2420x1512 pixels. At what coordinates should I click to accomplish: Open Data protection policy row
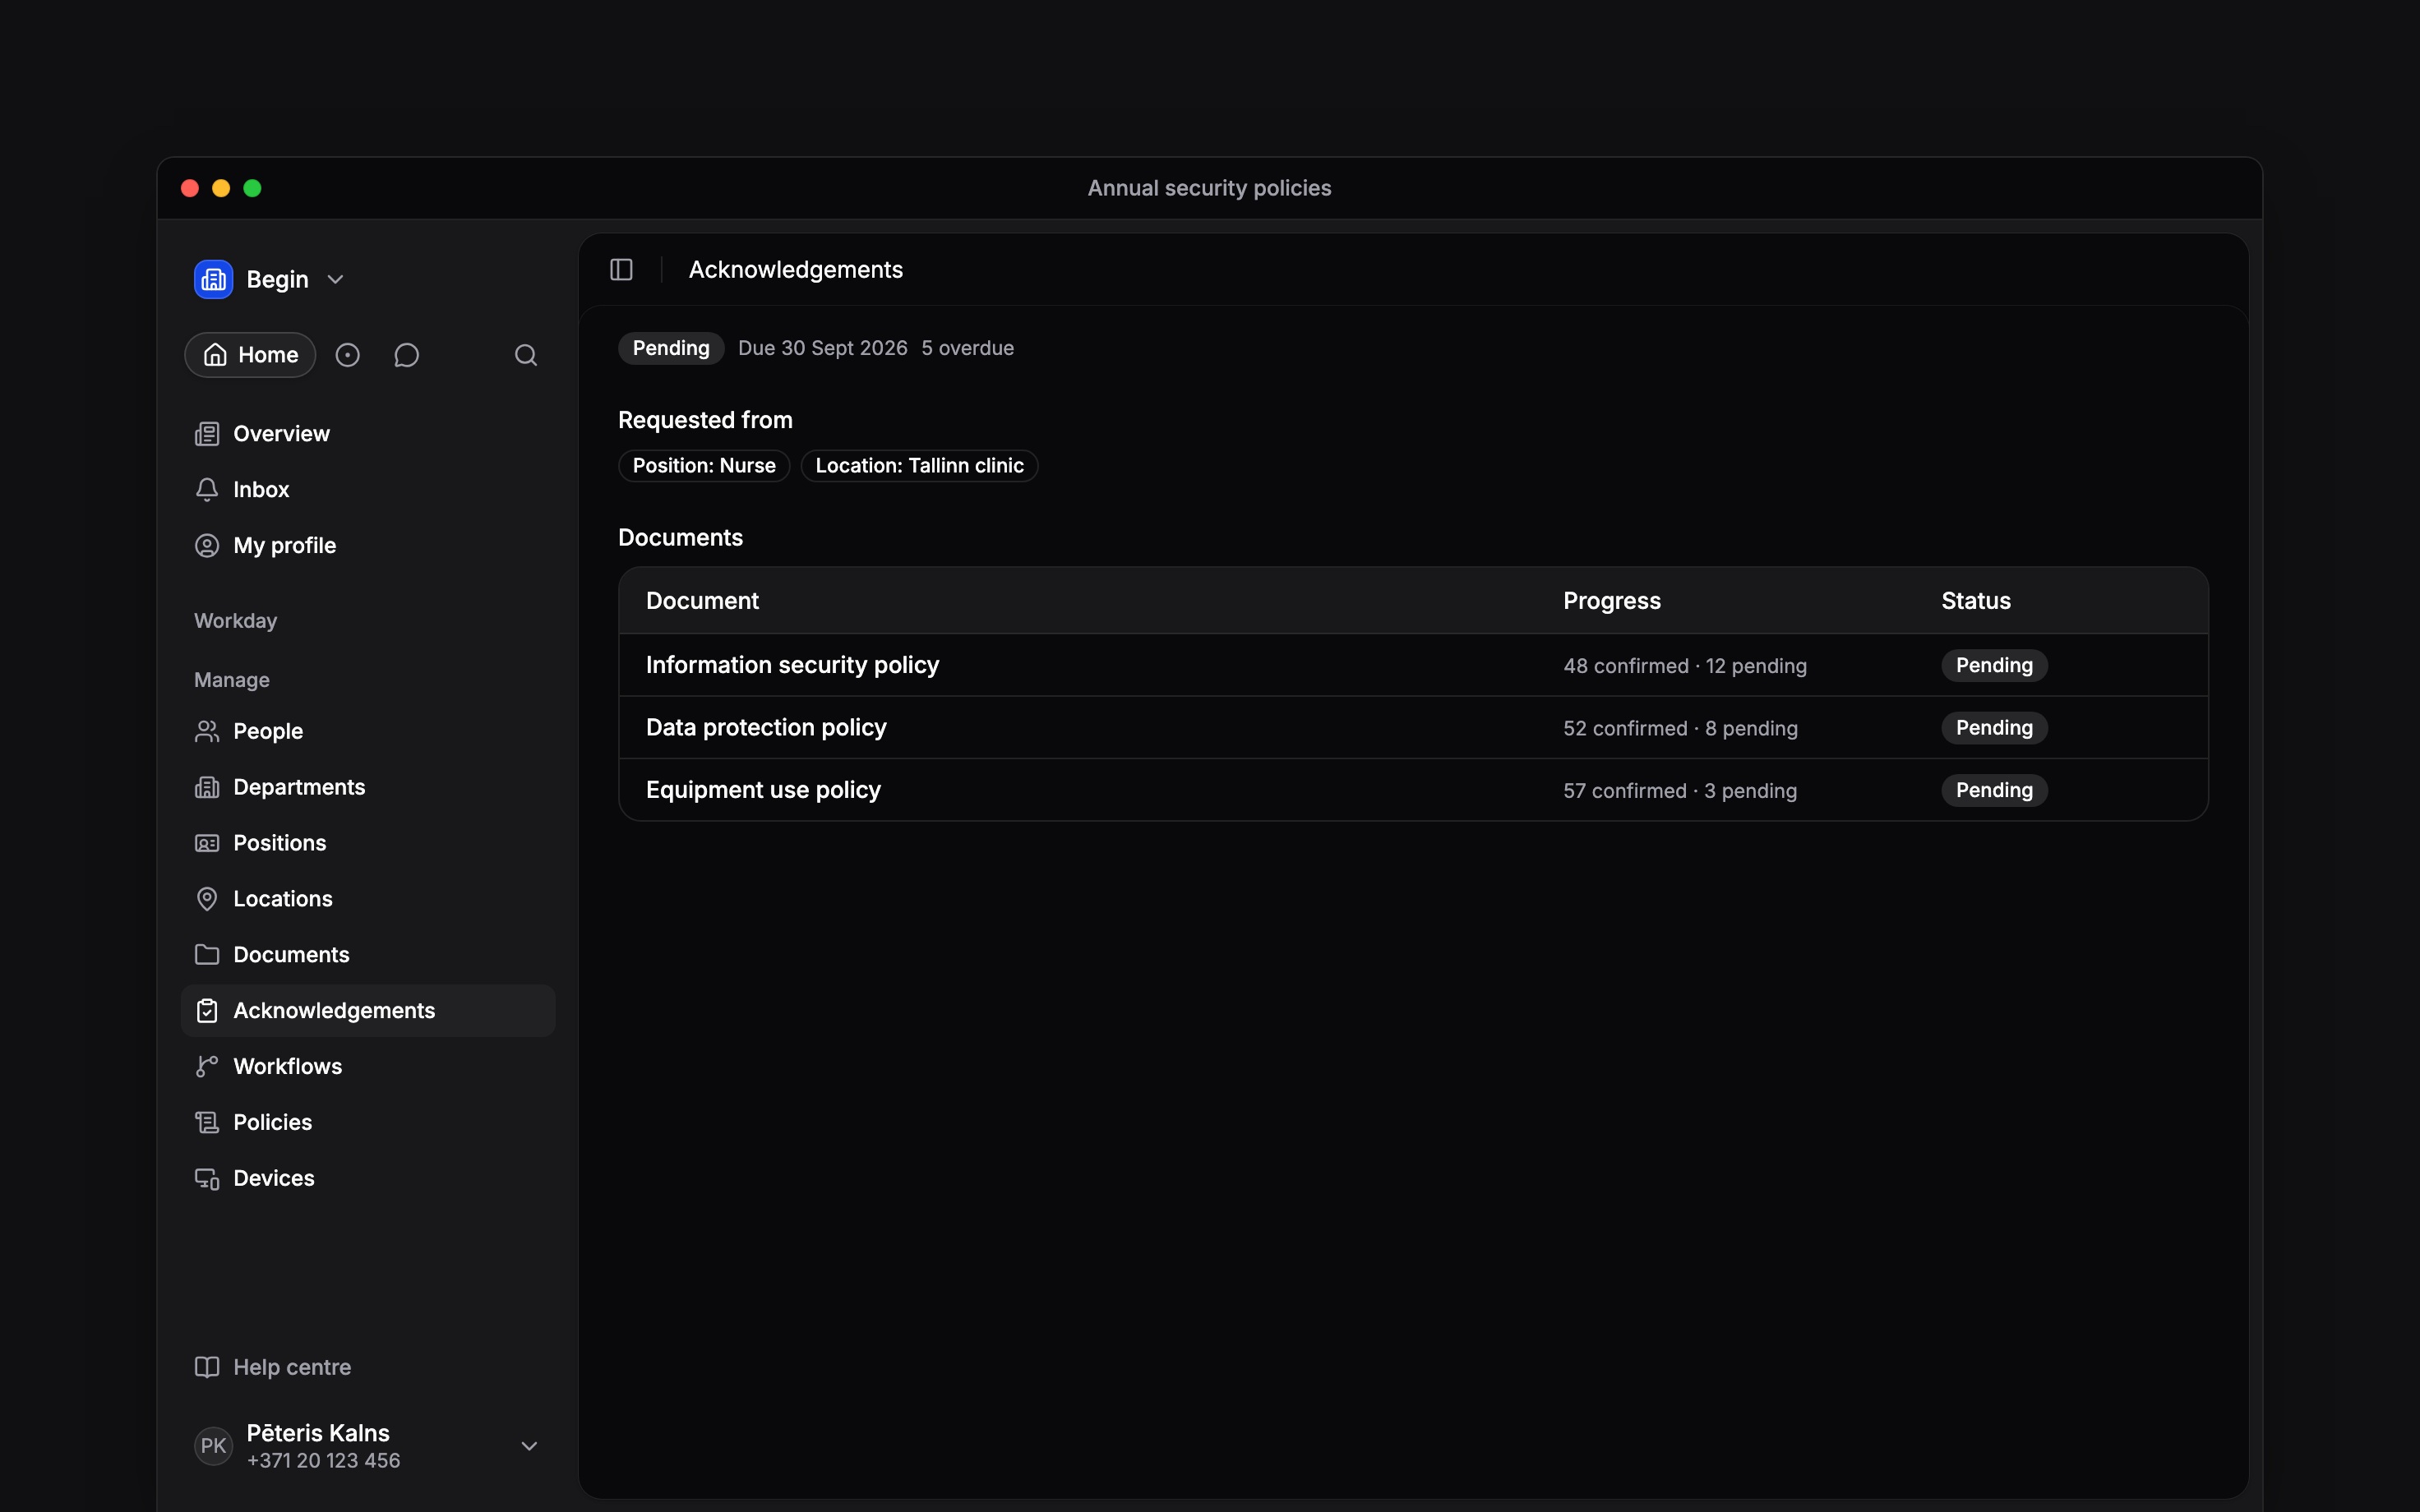click(1413, 728)
